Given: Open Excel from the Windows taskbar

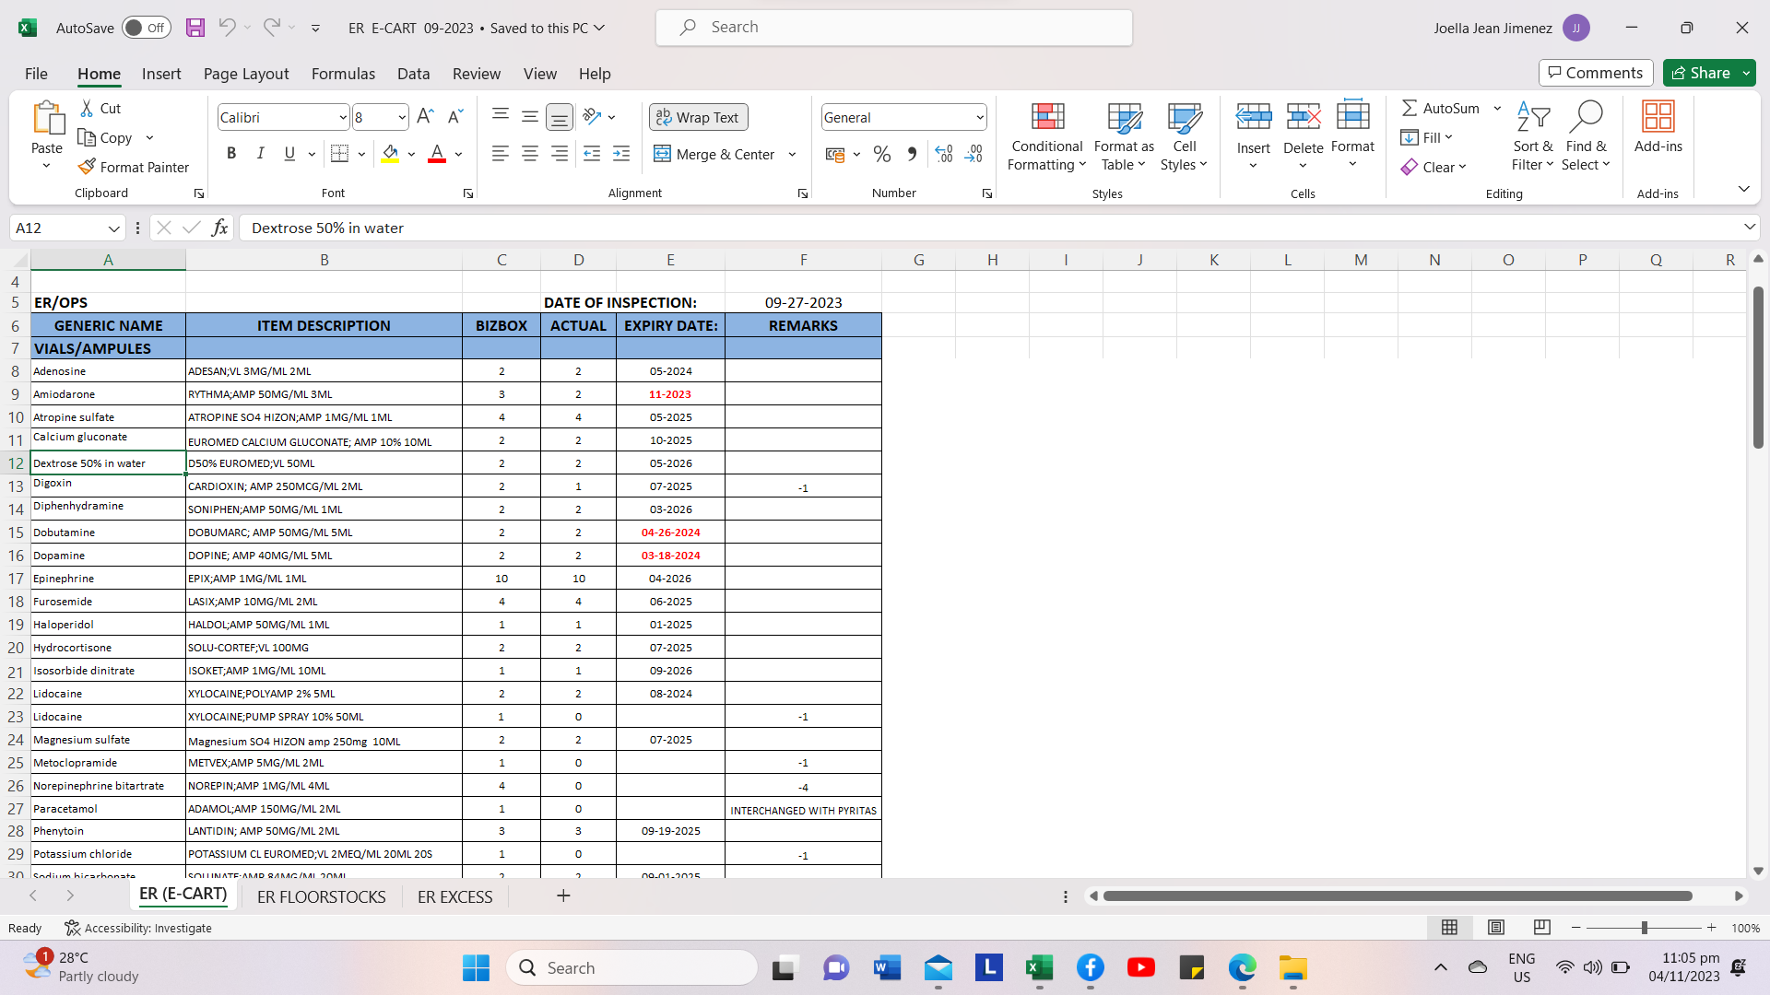Looking at the screenshot, I should pyautogui.click(x=1039, y=967).
